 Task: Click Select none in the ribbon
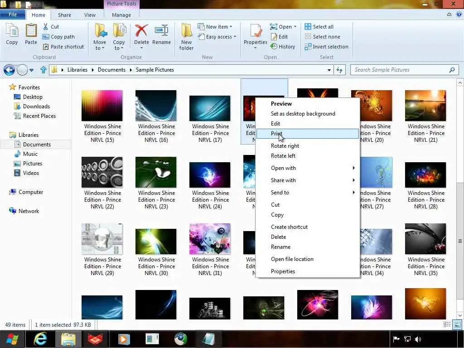[323, 37]
